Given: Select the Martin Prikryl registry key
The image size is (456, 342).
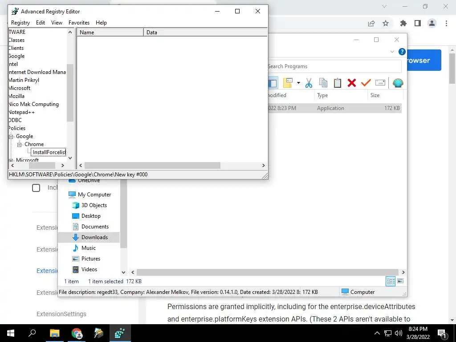Looking at the screenshot, I should click(x=24, y=80).
